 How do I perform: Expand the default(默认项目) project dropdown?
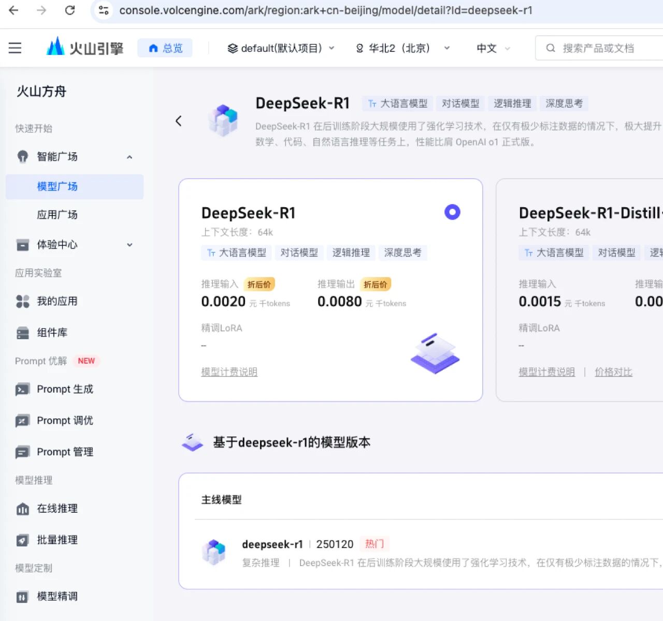point(281,48)
